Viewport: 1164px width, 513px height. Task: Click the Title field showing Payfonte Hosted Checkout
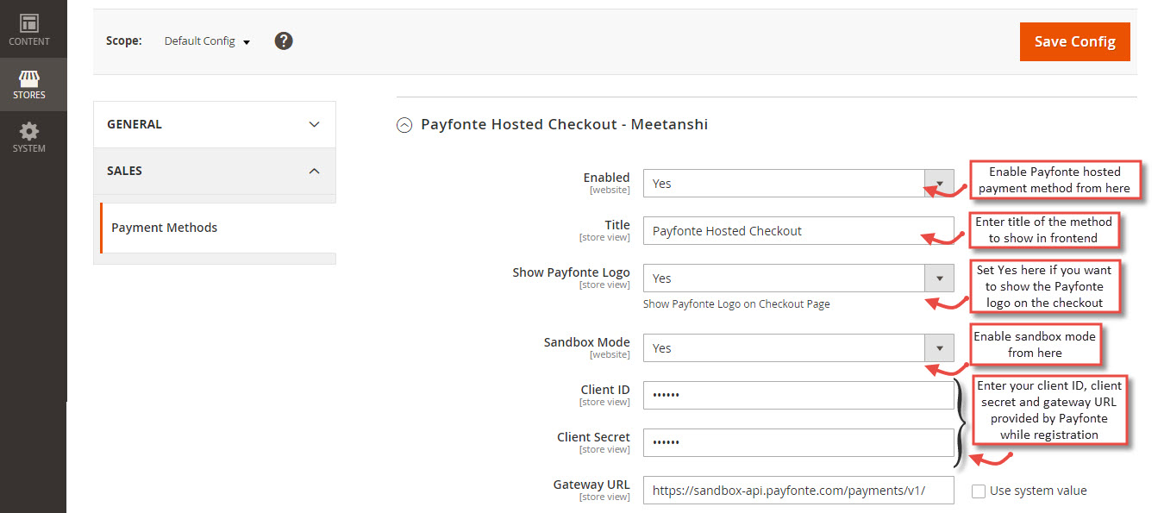click(x=798, y=230)
